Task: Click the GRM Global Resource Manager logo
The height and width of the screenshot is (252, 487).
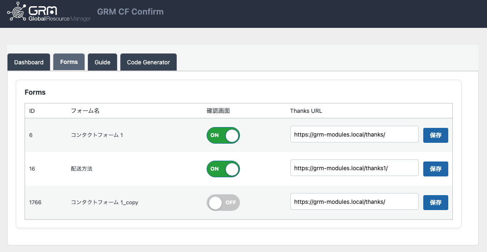Action: [x=49, y=12]
